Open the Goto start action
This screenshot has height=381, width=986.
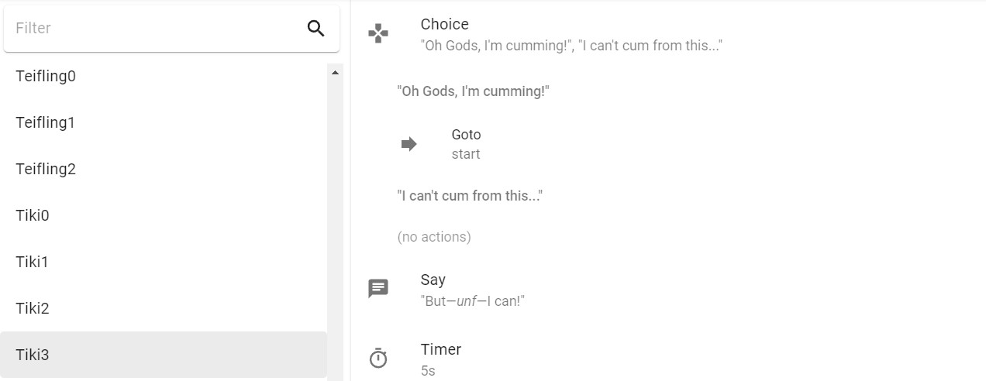pyautogui.click(x=466, y=144)
